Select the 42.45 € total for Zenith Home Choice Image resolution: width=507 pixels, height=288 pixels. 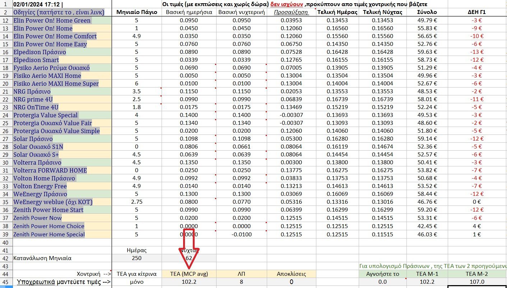pos(427,226)
